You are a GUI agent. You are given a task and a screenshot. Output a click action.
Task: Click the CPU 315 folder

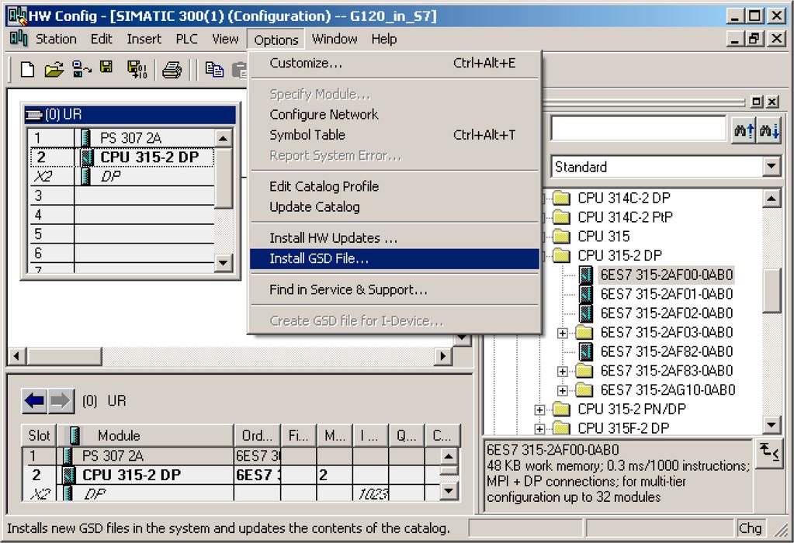click(604, 237)
